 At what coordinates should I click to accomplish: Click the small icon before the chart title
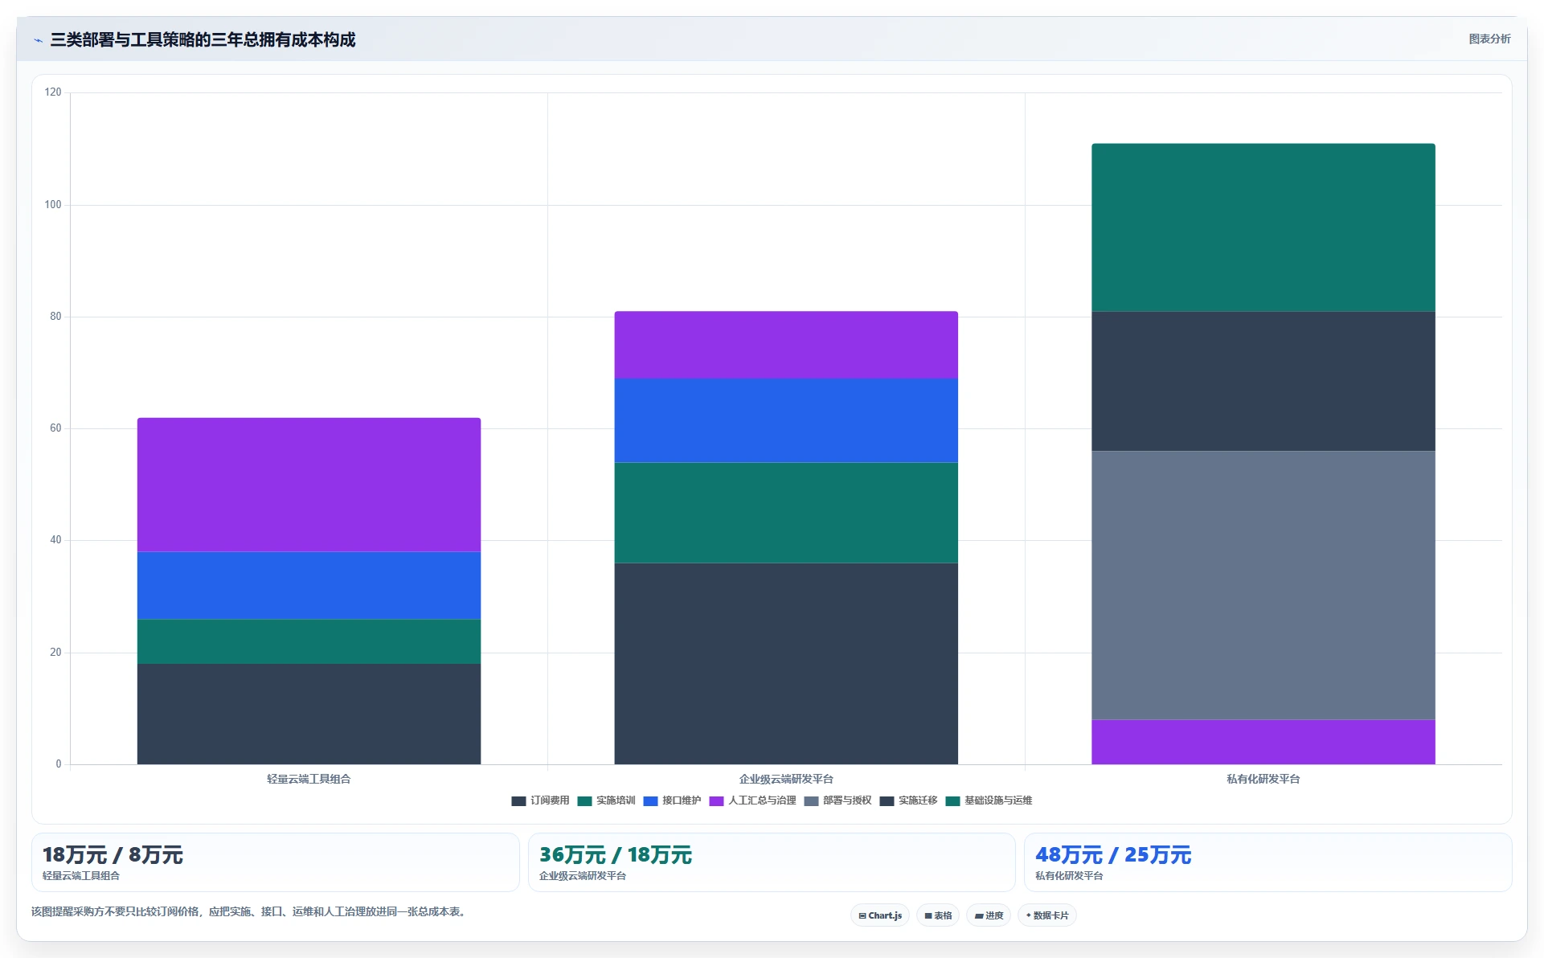click(38, 40)
